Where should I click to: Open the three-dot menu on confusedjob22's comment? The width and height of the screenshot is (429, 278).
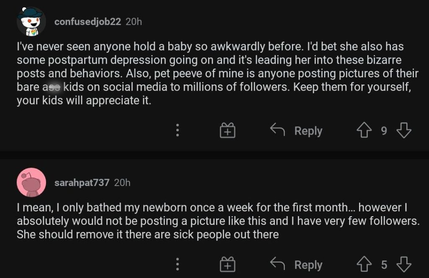coord(178,131)
